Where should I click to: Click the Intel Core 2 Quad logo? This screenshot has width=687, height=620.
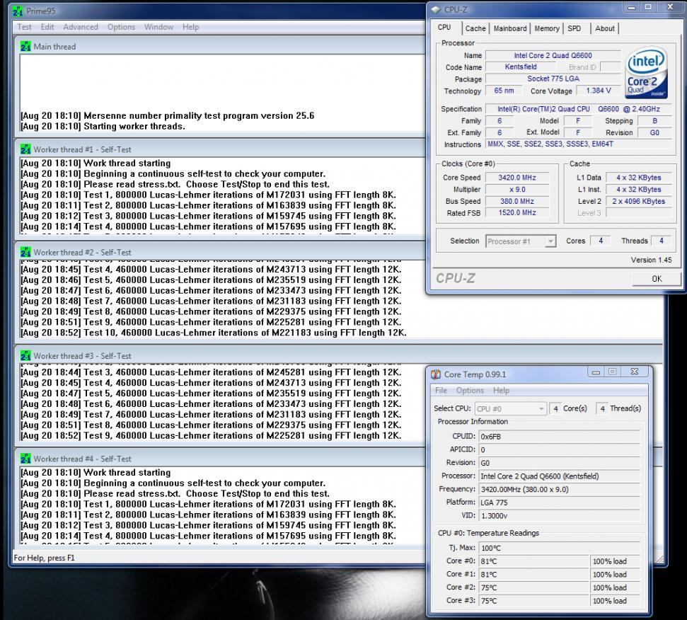coord(646,73)
